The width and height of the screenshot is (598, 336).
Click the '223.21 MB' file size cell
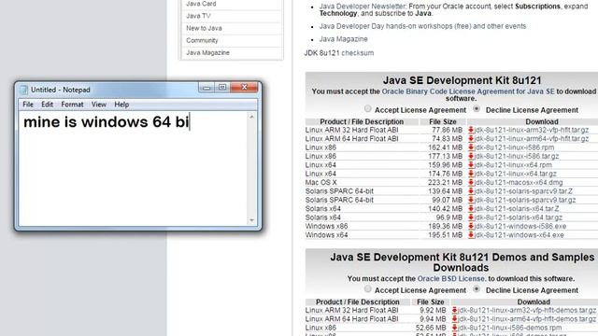pyautogui.click(x=445, y=183)
